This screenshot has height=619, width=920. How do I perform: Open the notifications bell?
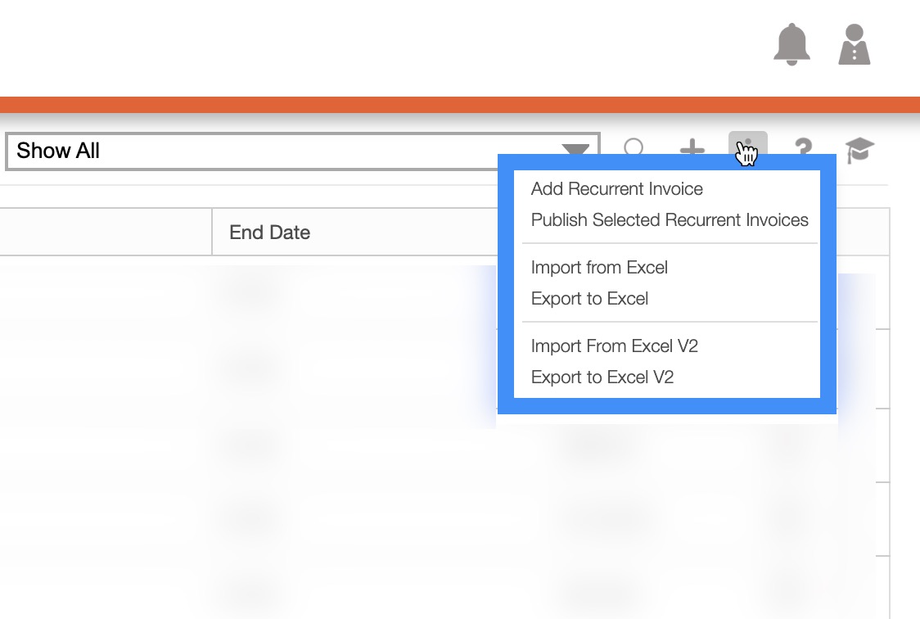[791, 44]
